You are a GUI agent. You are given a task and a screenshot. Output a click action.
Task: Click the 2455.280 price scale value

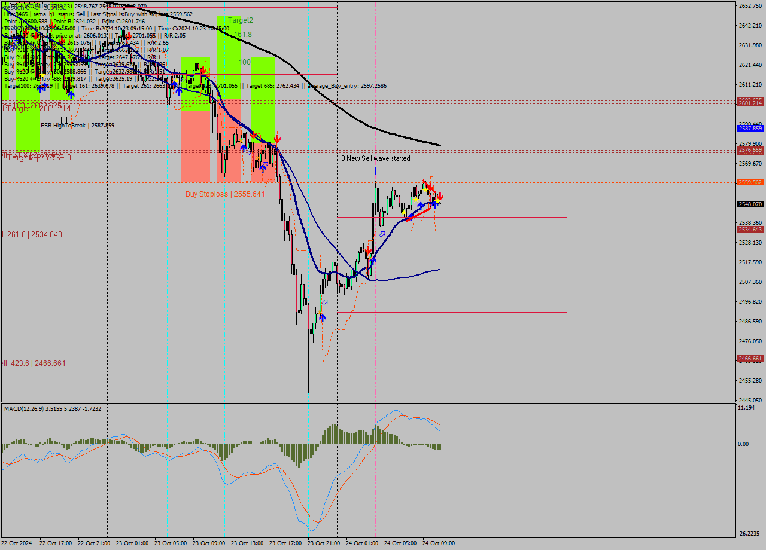[750, 380]
